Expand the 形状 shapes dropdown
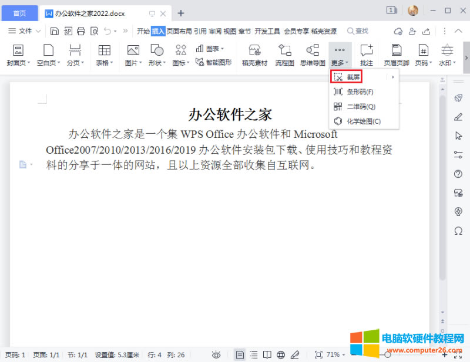 coord(157,63)
